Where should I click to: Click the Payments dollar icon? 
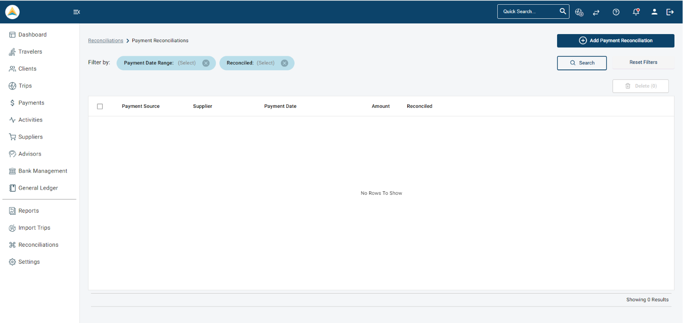[x=12, y=103]
